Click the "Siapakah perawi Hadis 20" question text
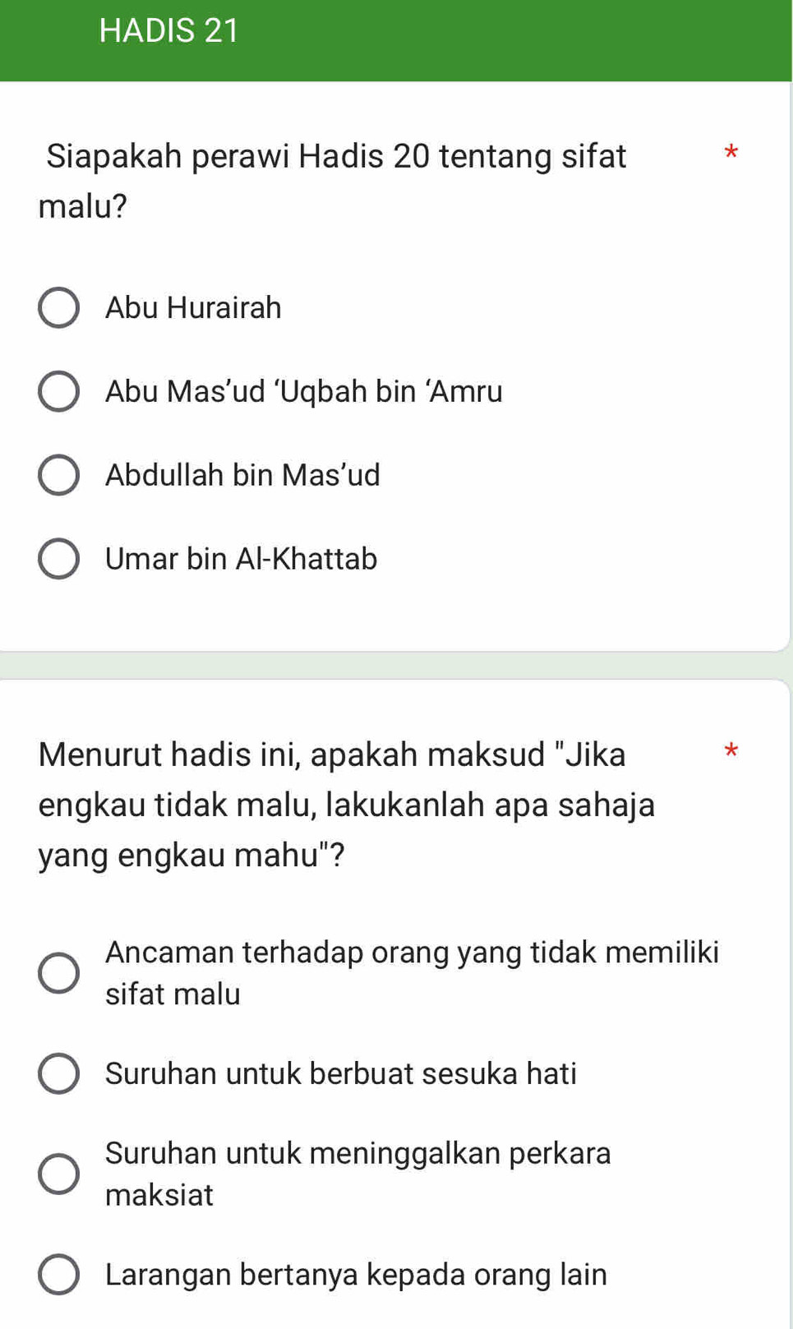Viewport: 793px width, 1329px height. (x=336, y=156)
